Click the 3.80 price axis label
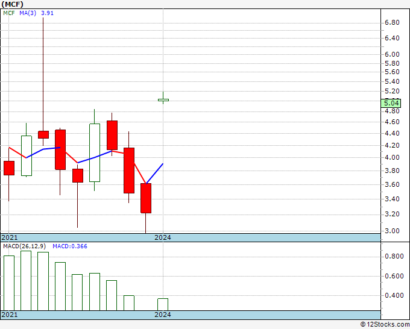Viewport: 410px width, 329px height. 392,171
